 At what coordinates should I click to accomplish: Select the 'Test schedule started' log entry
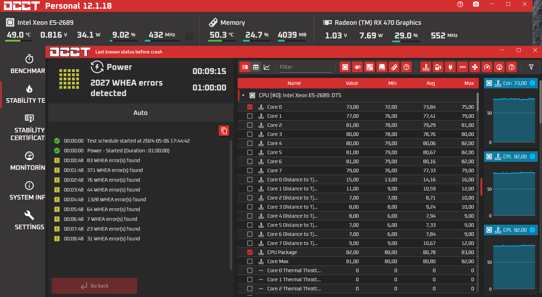click(138, 141)
